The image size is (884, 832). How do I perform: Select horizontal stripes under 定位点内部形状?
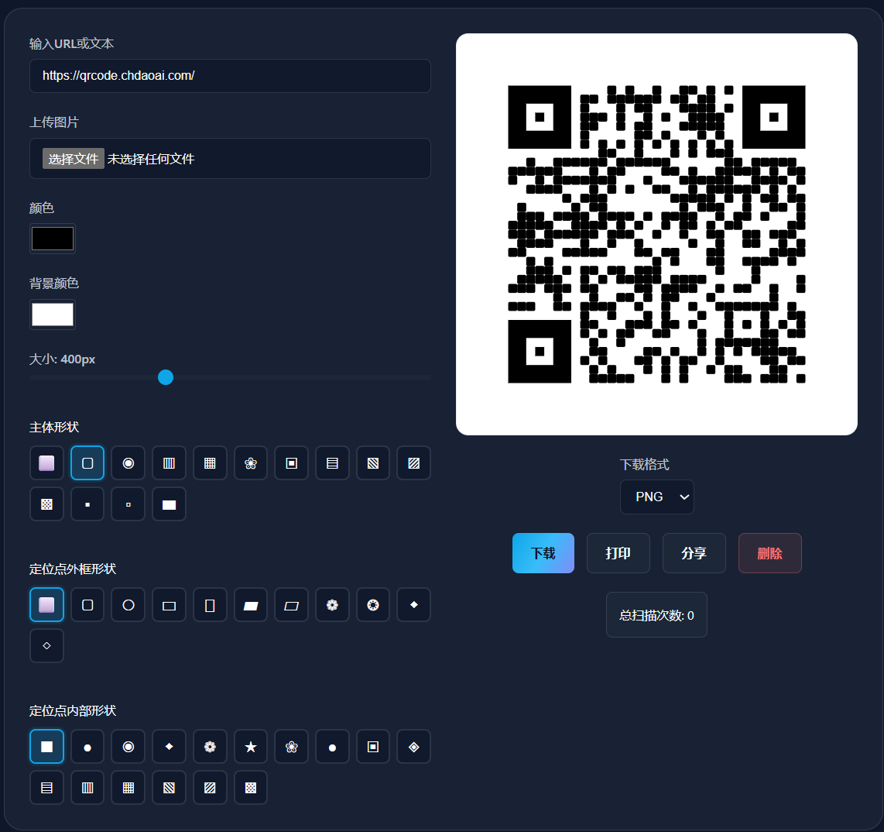click(46, 787)
